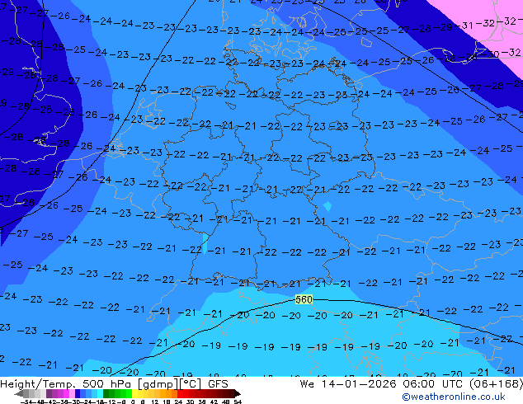Click the 06:00 UTC time text
Viewport: 523px width, 404px height.
point(434,384)
